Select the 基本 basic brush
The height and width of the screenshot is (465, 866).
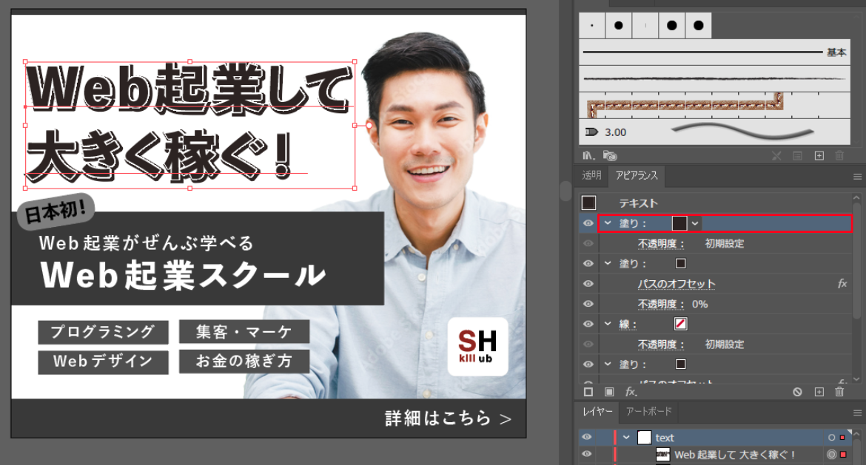coord(715,52)
